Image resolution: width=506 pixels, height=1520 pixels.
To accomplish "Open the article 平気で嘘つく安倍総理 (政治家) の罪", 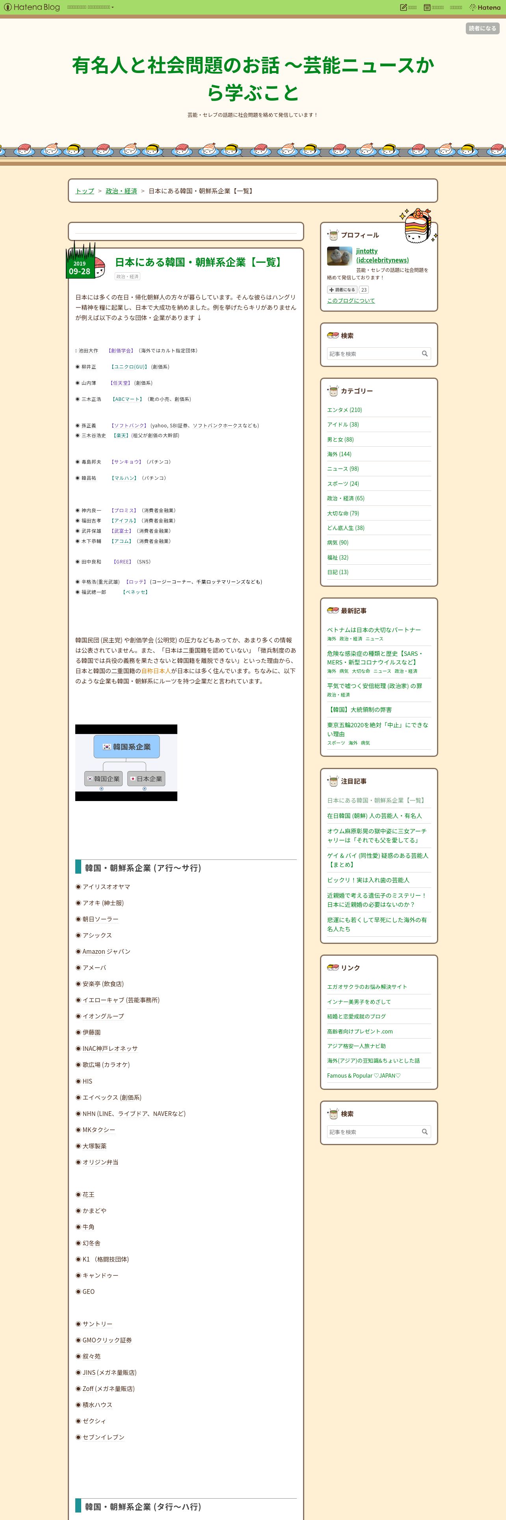I will tap(375, 686).
